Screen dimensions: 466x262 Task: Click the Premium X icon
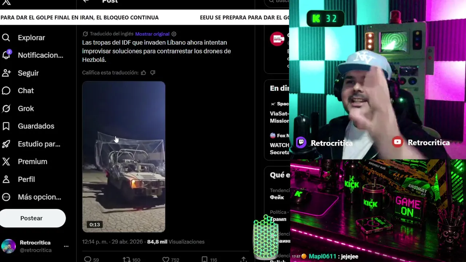[x=6, y=162]
